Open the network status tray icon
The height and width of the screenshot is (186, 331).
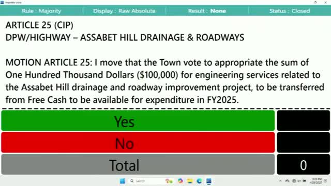294,181
